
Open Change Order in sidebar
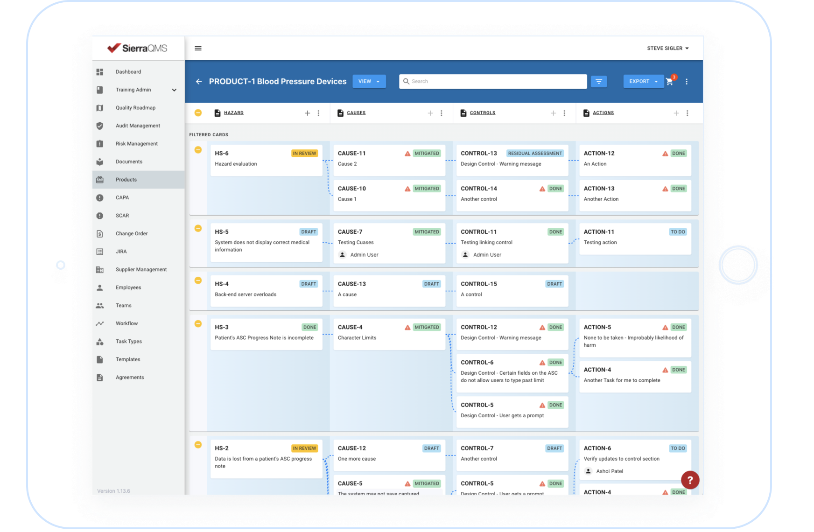138,234
